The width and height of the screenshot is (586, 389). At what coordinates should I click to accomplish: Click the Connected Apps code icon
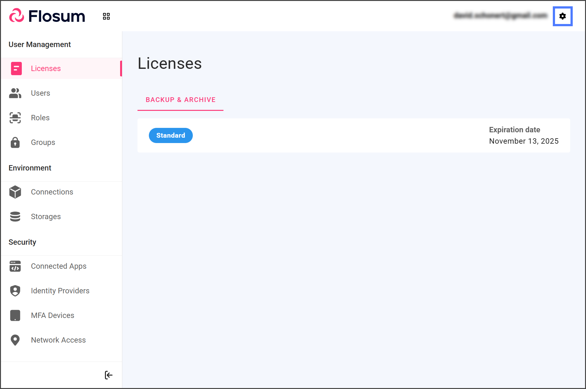[x=15, y=266]
